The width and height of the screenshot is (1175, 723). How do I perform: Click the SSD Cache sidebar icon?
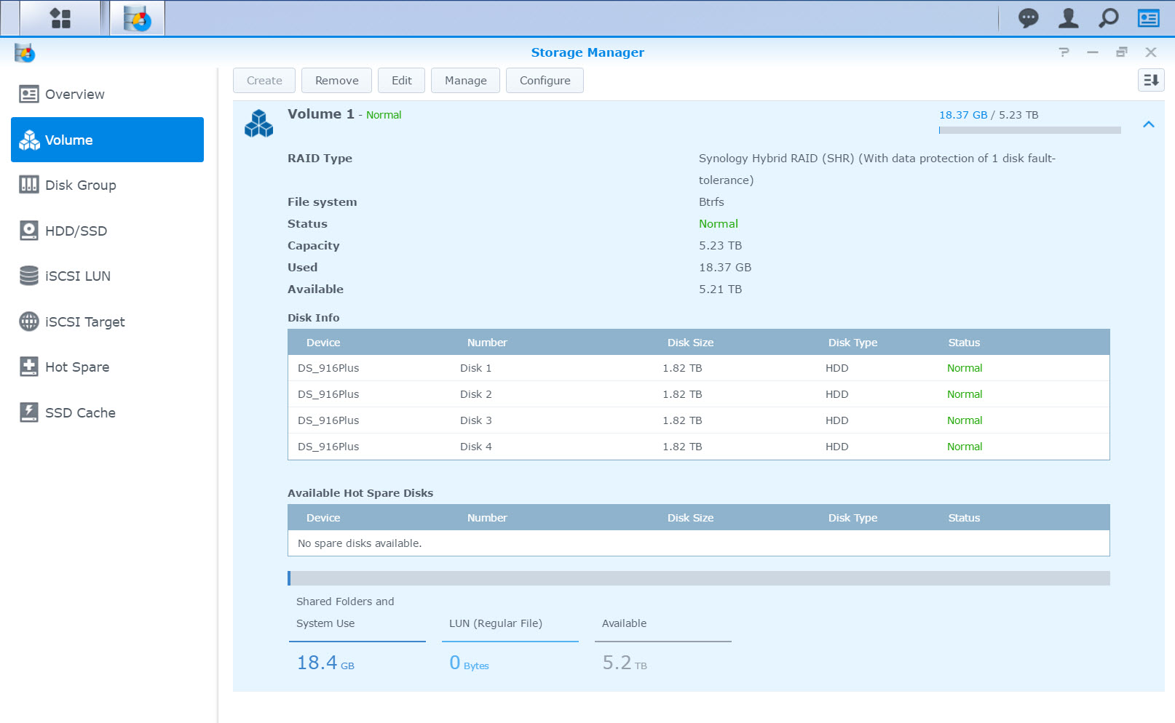(29, 412)
